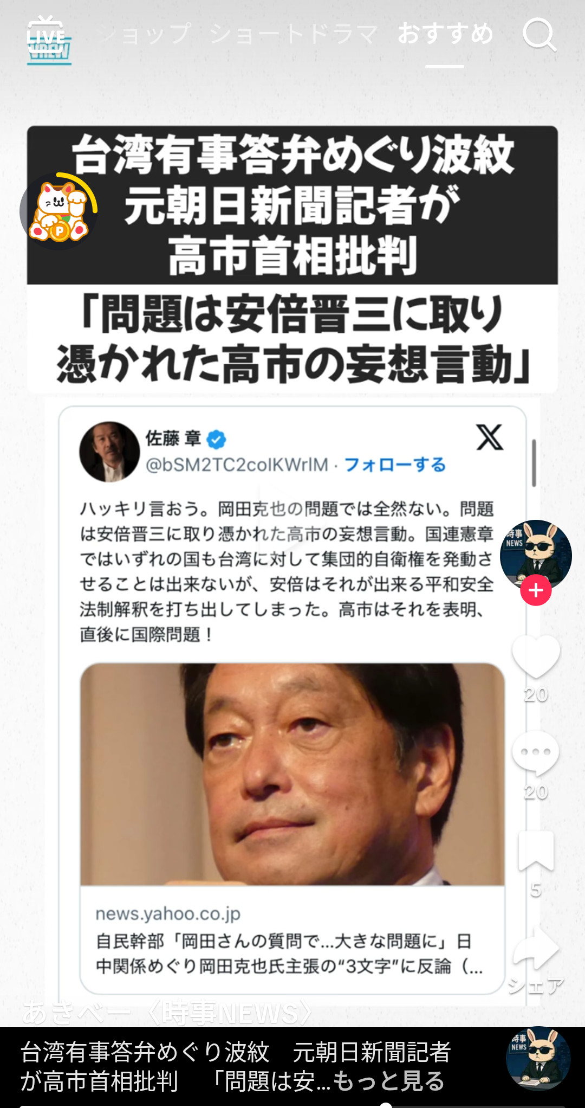The image size is (585, 1108).
Task: Tap the lucky cat coin reward icon
Action: click(x=59, y=211)
